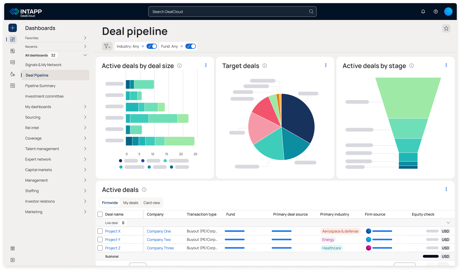Click the pink firm source dot on Project Z
The height and width of the screenshot is (271, 461).
click(x=369, y=248)
